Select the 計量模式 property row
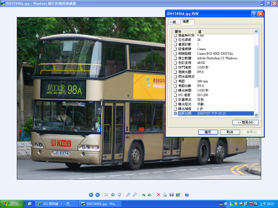278x208 pixels. (x=213, y=100)
